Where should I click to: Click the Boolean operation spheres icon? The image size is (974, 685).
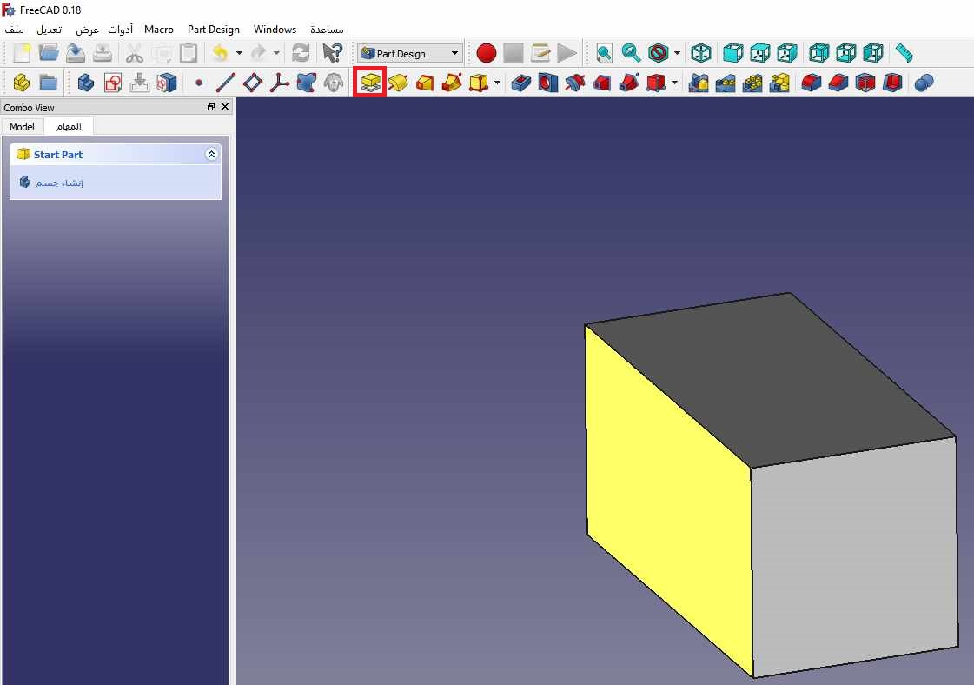(x=924, y=82)
